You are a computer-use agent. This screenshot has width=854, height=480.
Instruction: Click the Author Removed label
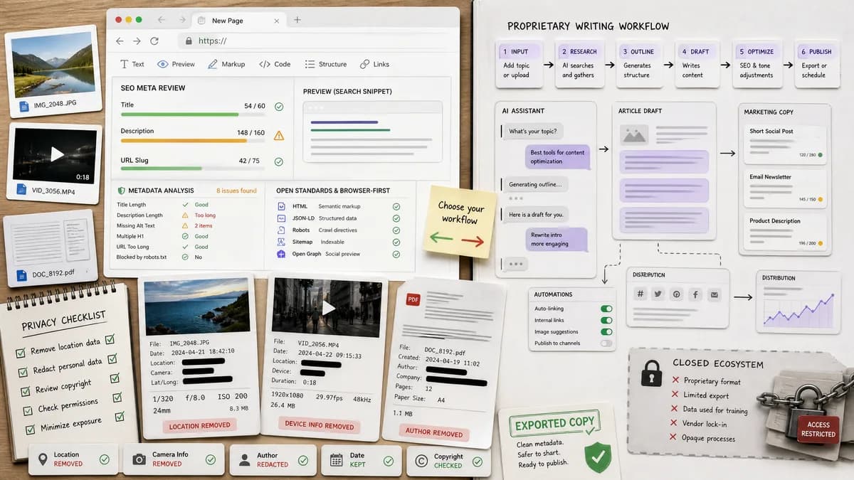(x=433, y=432)
